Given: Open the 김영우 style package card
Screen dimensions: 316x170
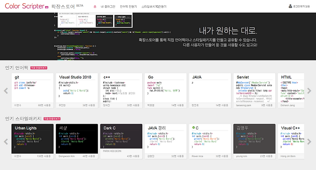Looking at the screenshot, I should pyautogui.click(x=254, y=141).
